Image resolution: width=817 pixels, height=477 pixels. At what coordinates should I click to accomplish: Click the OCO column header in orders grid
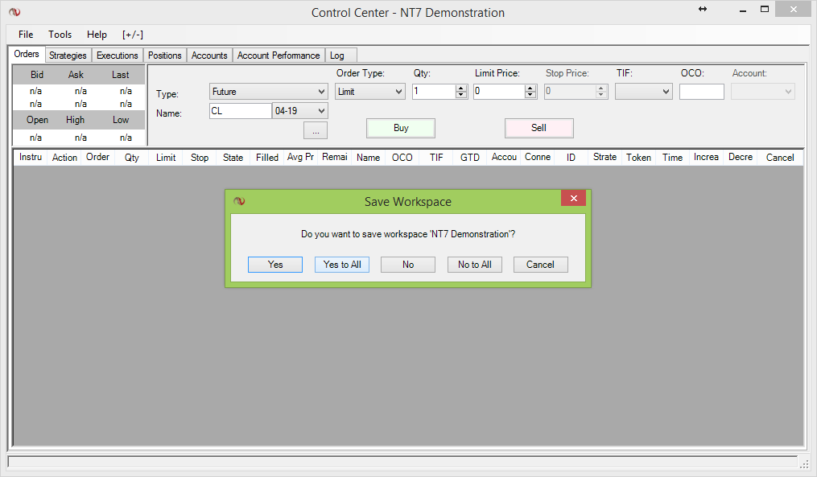point(402,158)
